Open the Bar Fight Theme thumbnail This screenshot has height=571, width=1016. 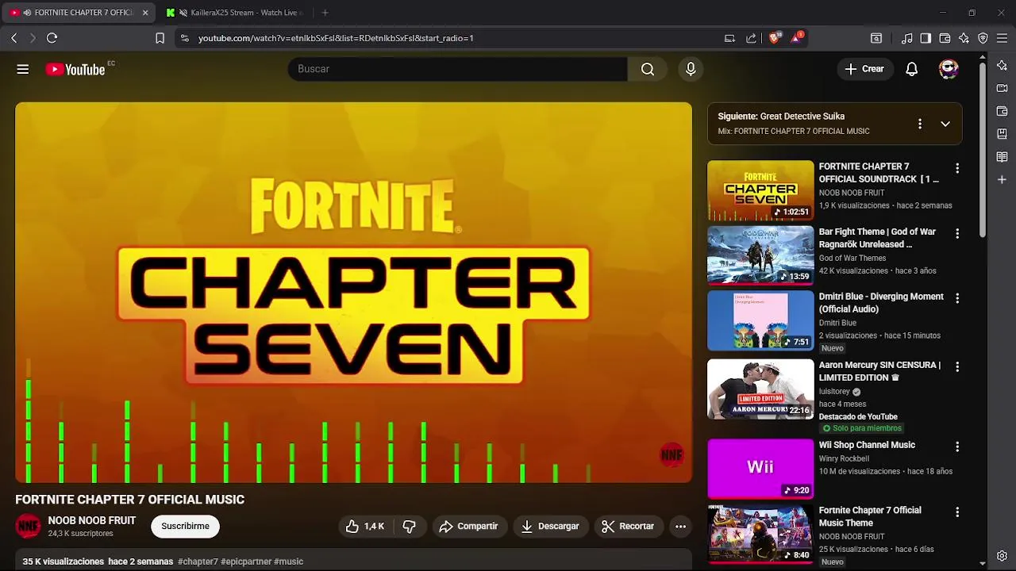(760, 255)
